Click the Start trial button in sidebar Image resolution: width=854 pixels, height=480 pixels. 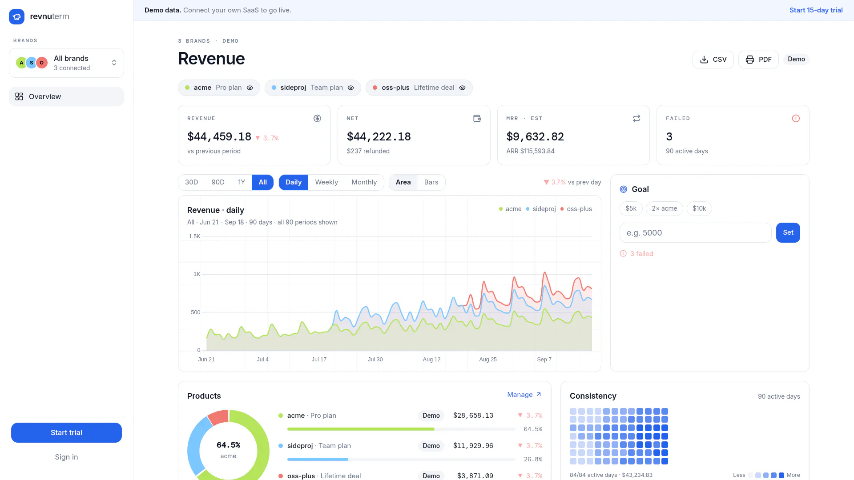click(66, 432)
